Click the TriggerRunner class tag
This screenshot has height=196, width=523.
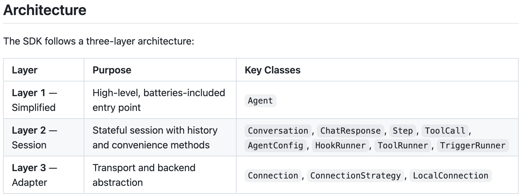[473, 146]
